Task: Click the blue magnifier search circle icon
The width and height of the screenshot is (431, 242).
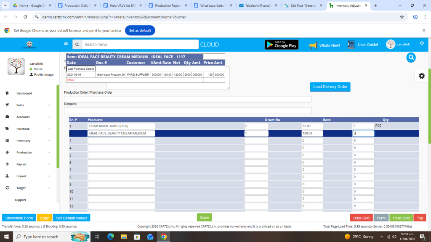Action: point(411,58)
